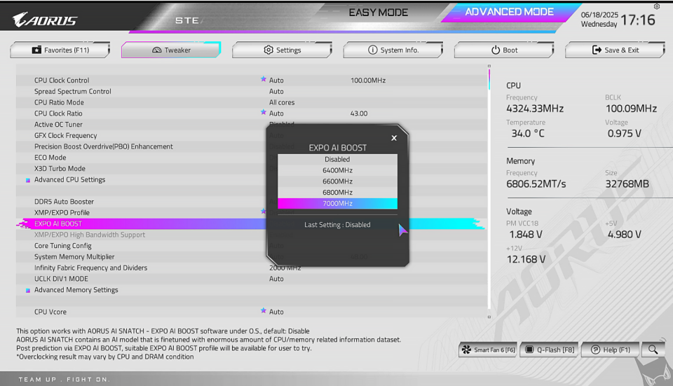Click the Help question-mark icon
Viewport: 673px width, 386px height.
[x=595, y=350]
